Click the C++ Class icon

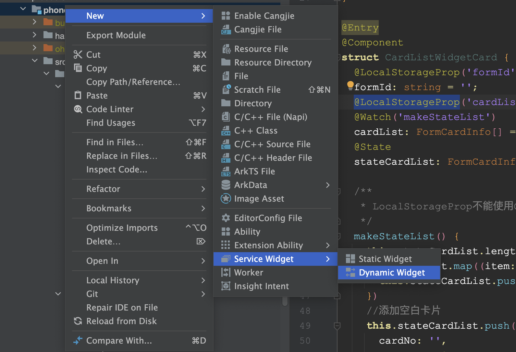pos(226,130)
